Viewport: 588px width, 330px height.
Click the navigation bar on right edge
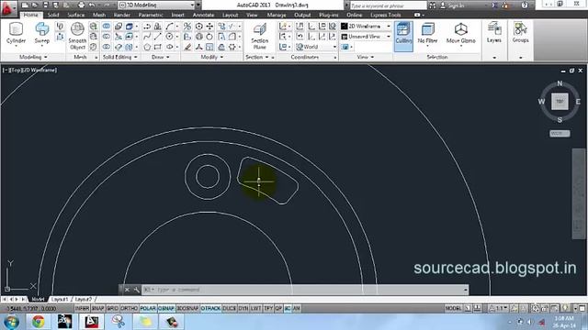(x=579, y=193)
